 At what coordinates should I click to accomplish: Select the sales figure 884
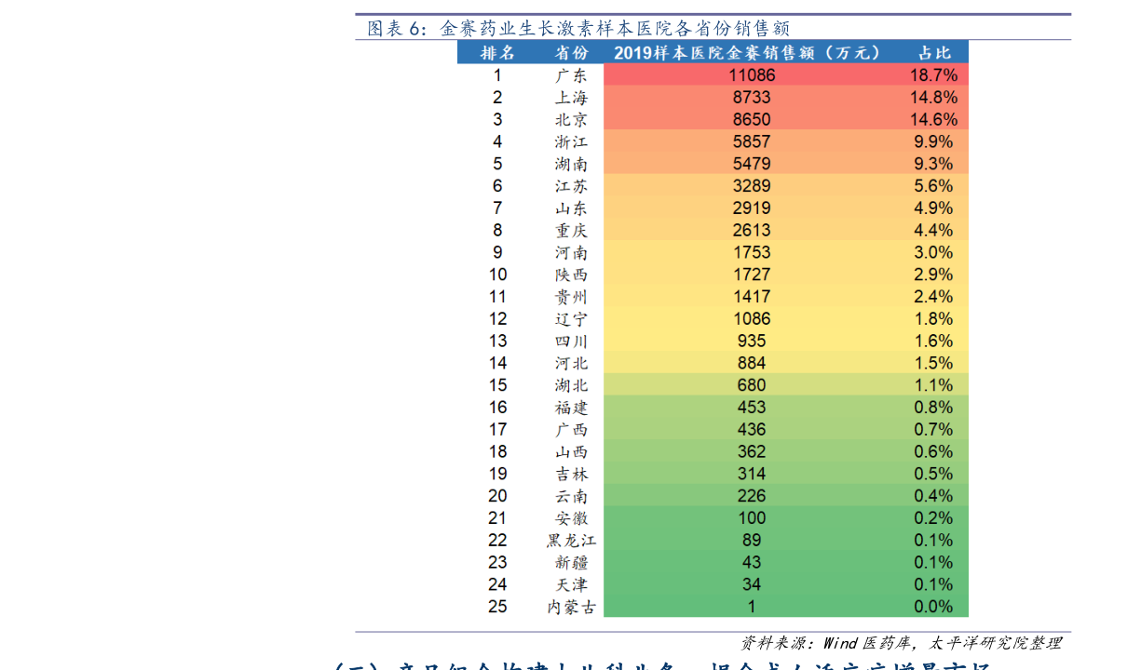pyautogui.click(x=752, y=364)
